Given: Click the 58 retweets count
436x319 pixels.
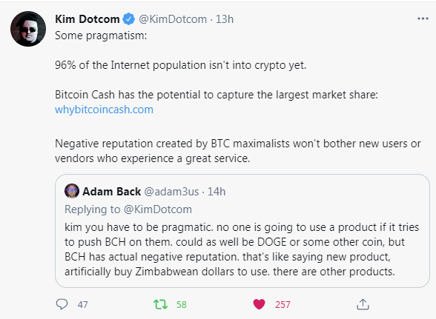Looking at the screenshot, I should [x=181, y=304].
